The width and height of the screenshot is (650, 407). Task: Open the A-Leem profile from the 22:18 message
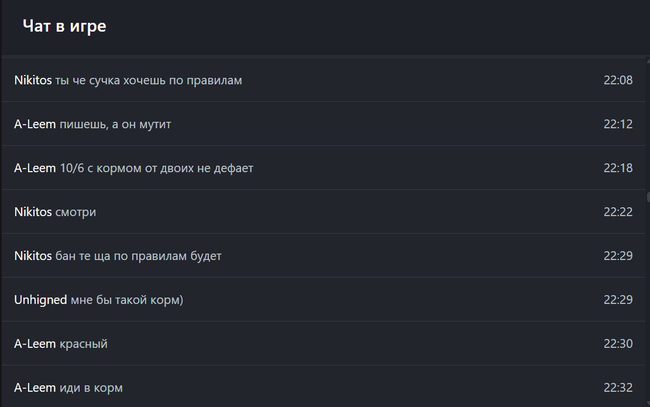(x=35, y=168)
